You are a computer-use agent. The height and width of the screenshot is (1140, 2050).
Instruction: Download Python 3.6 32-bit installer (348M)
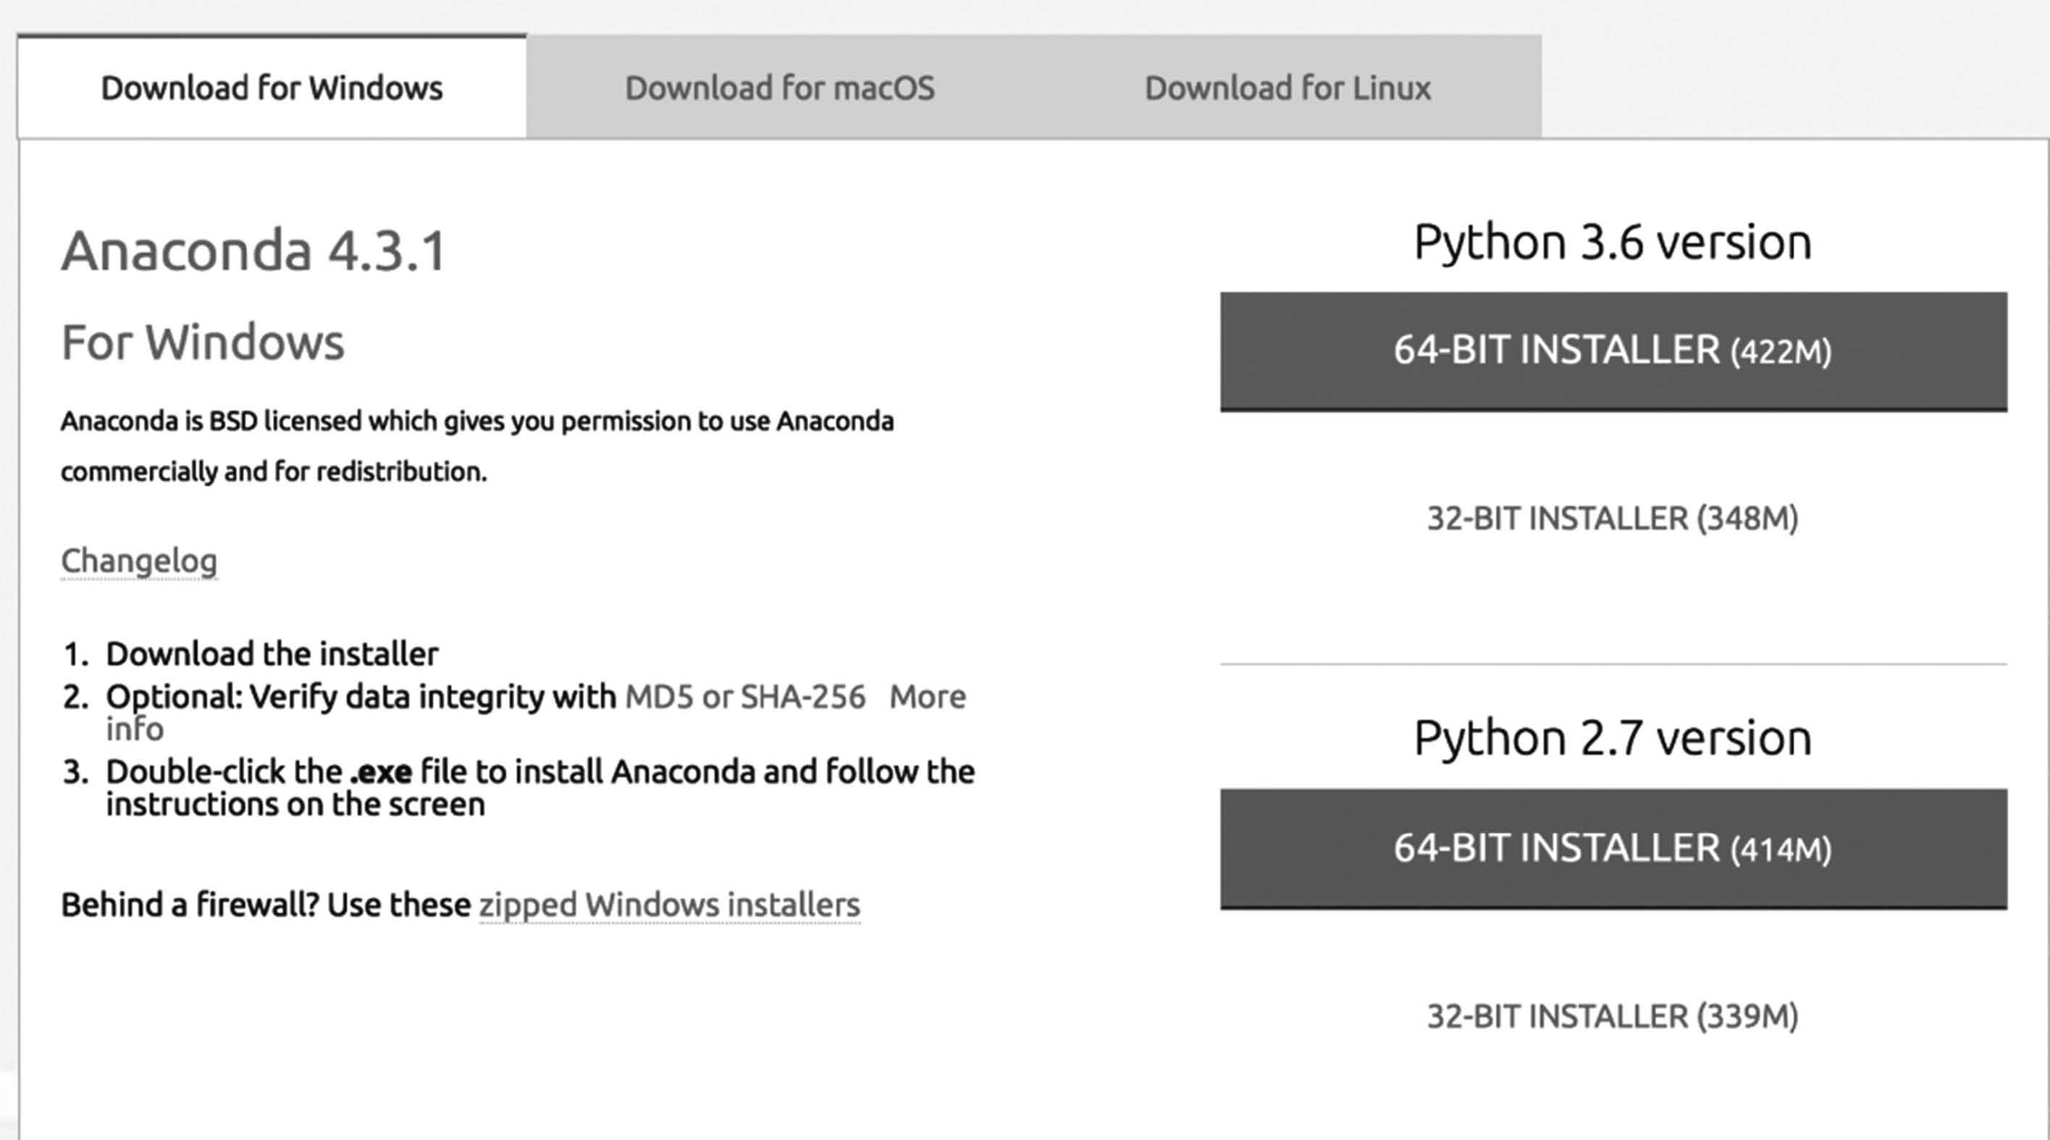coord(1613,519)
